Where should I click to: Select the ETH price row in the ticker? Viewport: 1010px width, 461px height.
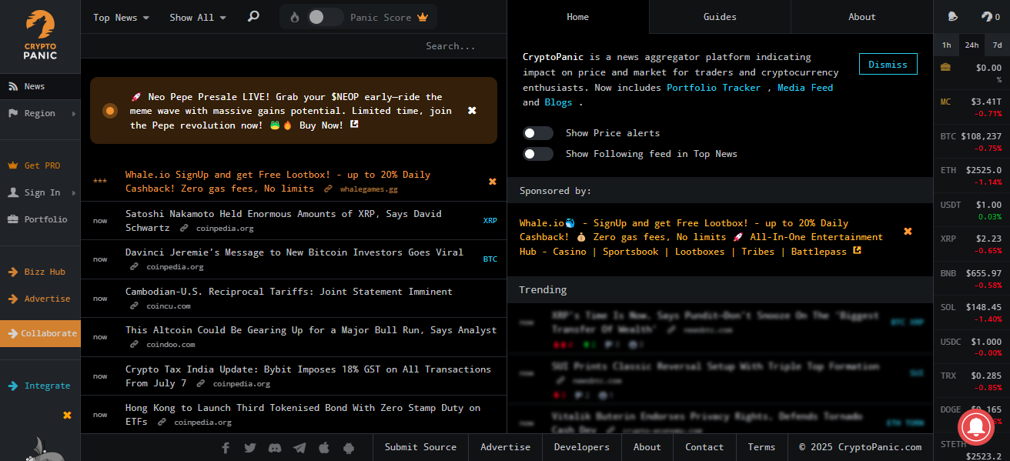(x=972, y=175)
